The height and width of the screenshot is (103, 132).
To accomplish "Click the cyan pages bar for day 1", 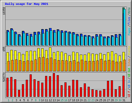I will coord(9,39).
